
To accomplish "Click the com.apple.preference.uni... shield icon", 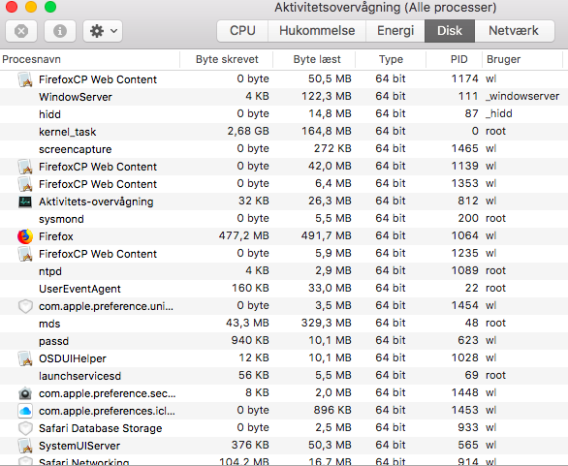I will click(x=25, y=306).
